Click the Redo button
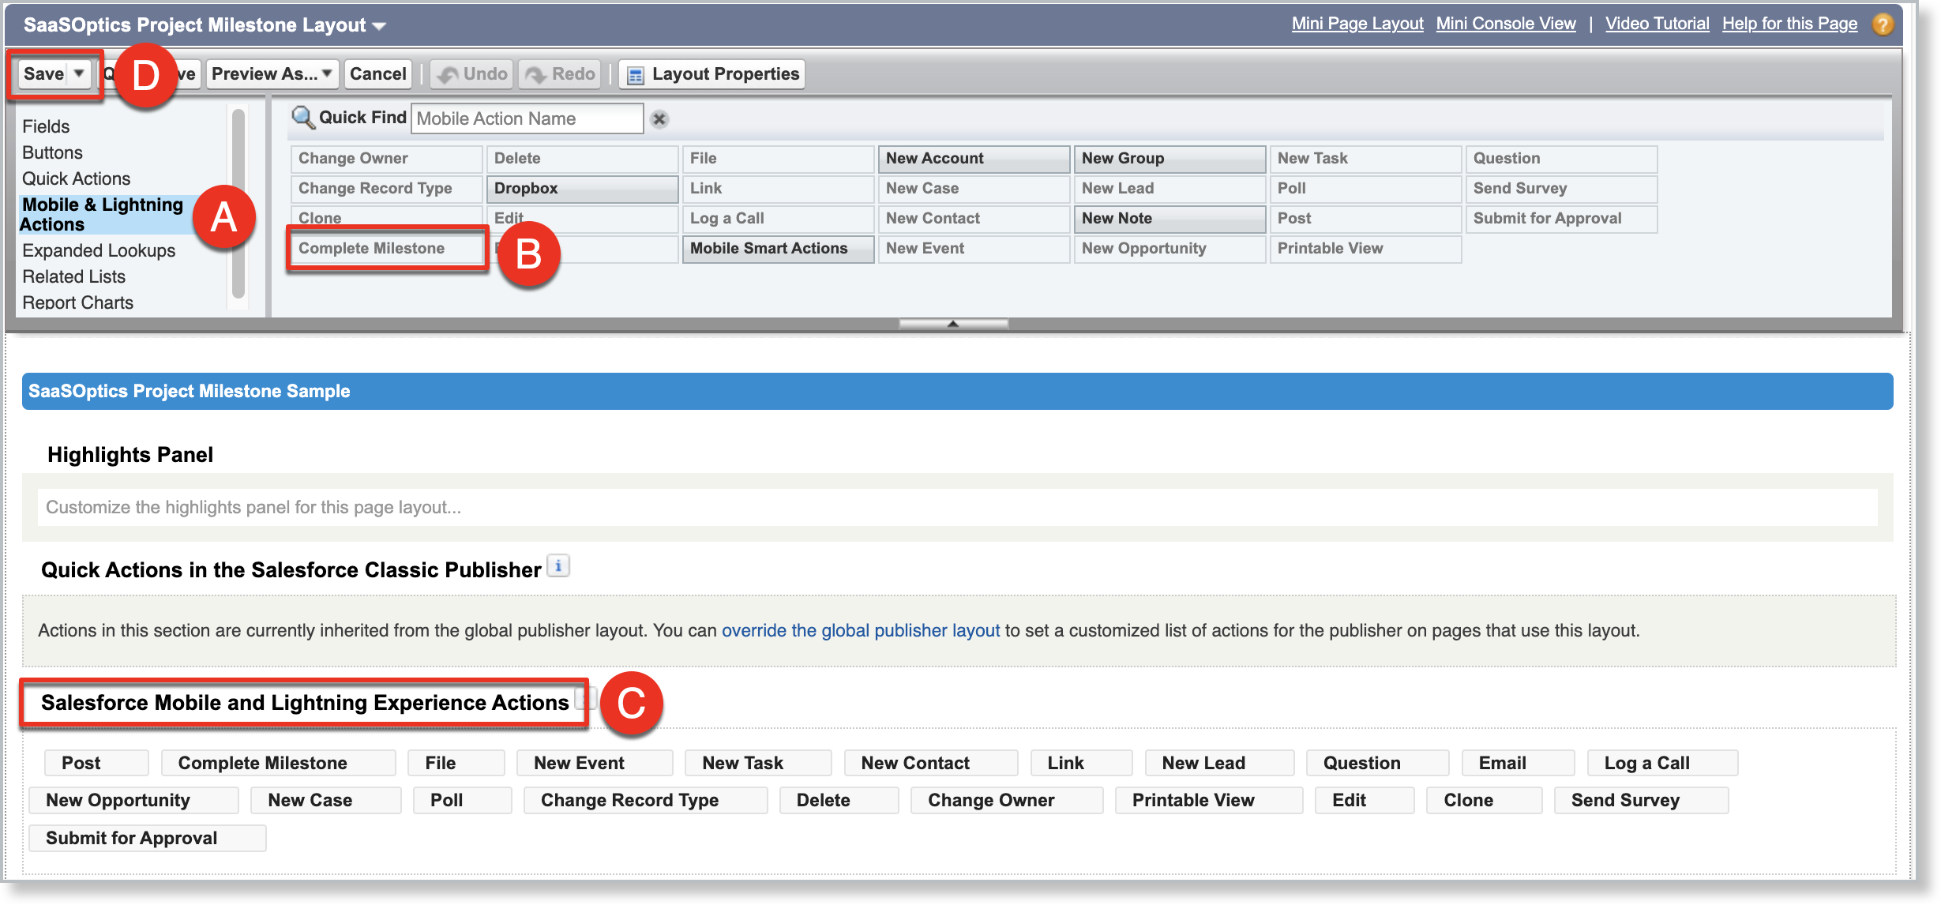1941x905 pixels. pos(560,74)
